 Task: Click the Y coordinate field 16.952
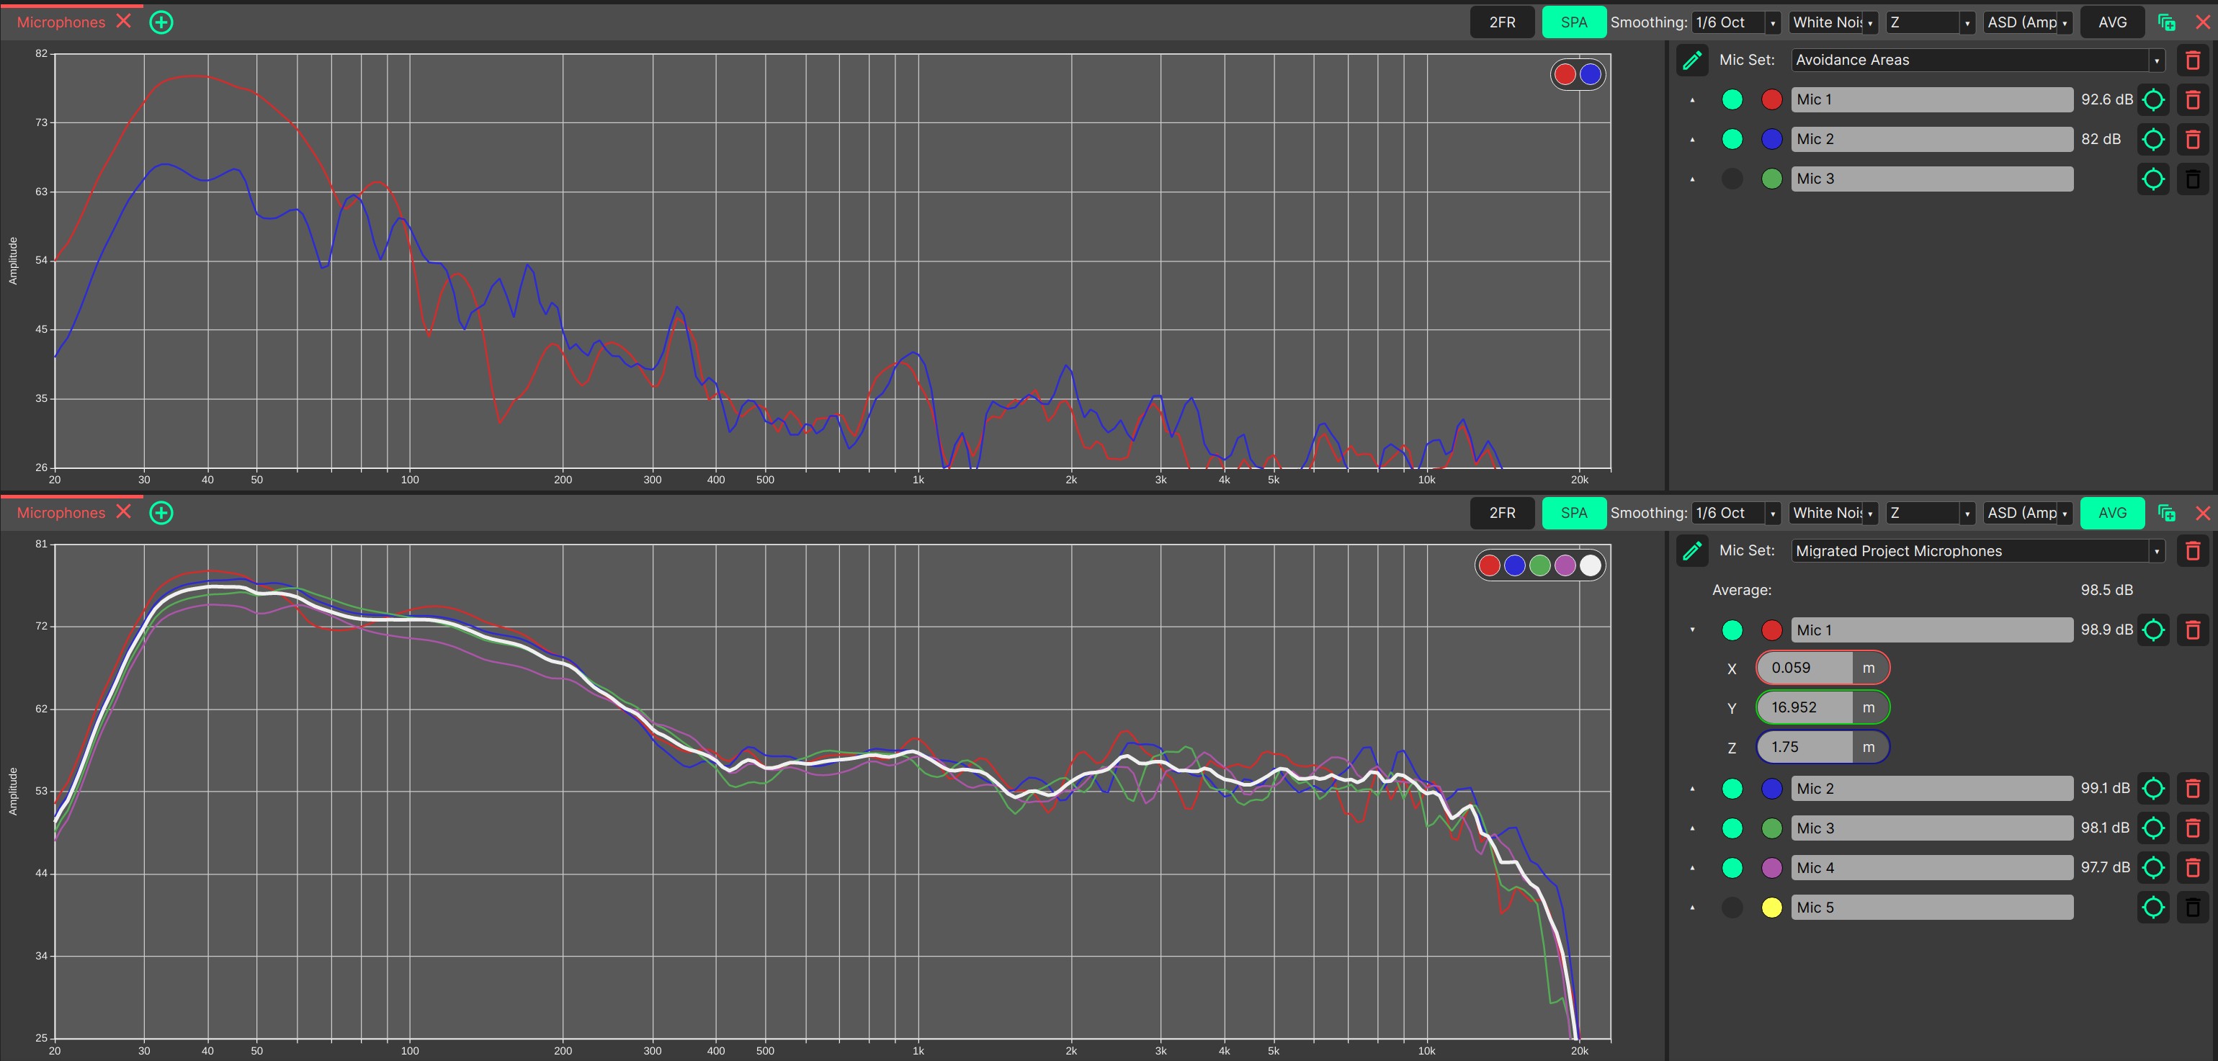(1803, 708)
